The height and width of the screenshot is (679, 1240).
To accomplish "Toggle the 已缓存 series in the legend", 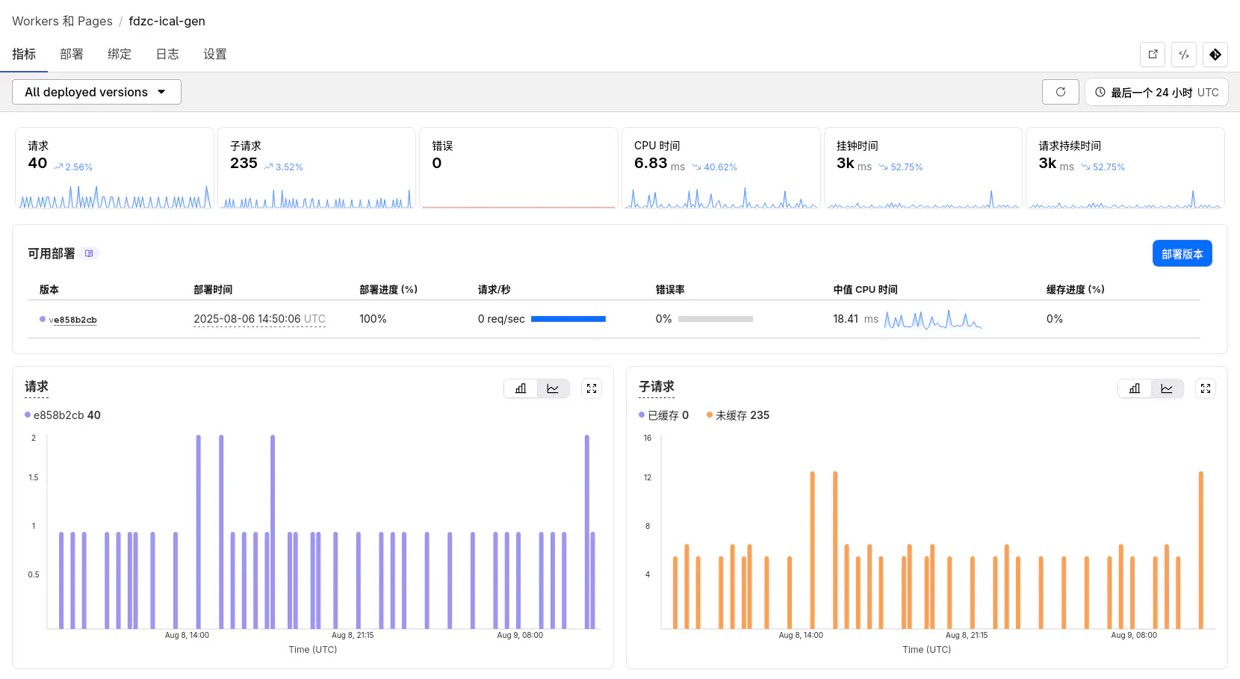I will (x=664, y=415).
